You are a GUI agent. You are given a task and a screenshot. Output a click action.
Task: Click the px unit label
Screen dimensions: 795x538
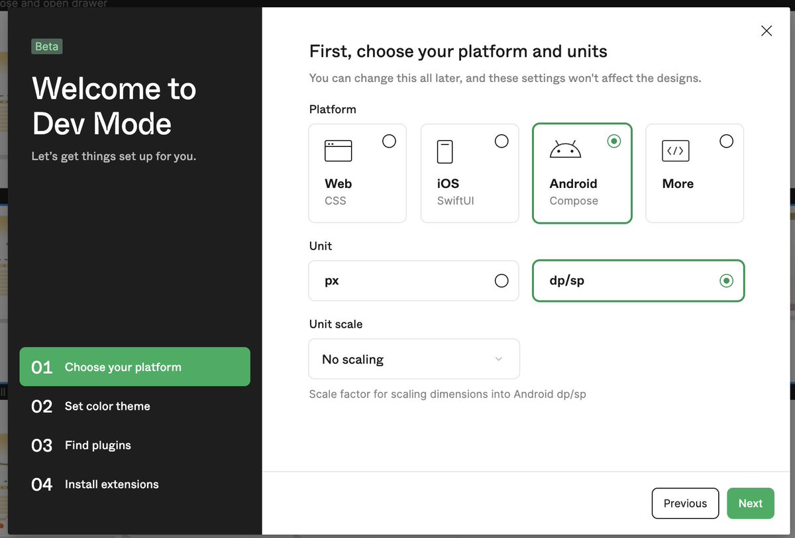pos(332,281)
